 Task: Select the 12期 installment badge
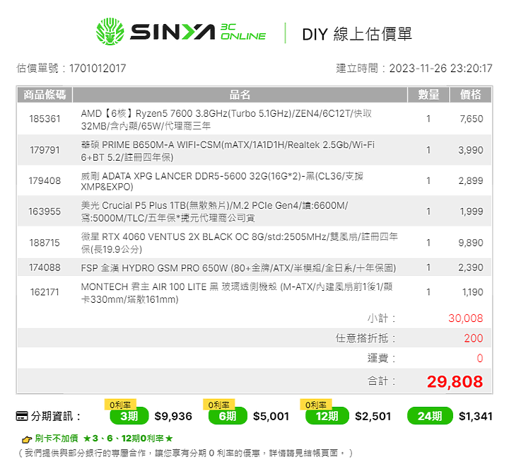pos(327,416)
